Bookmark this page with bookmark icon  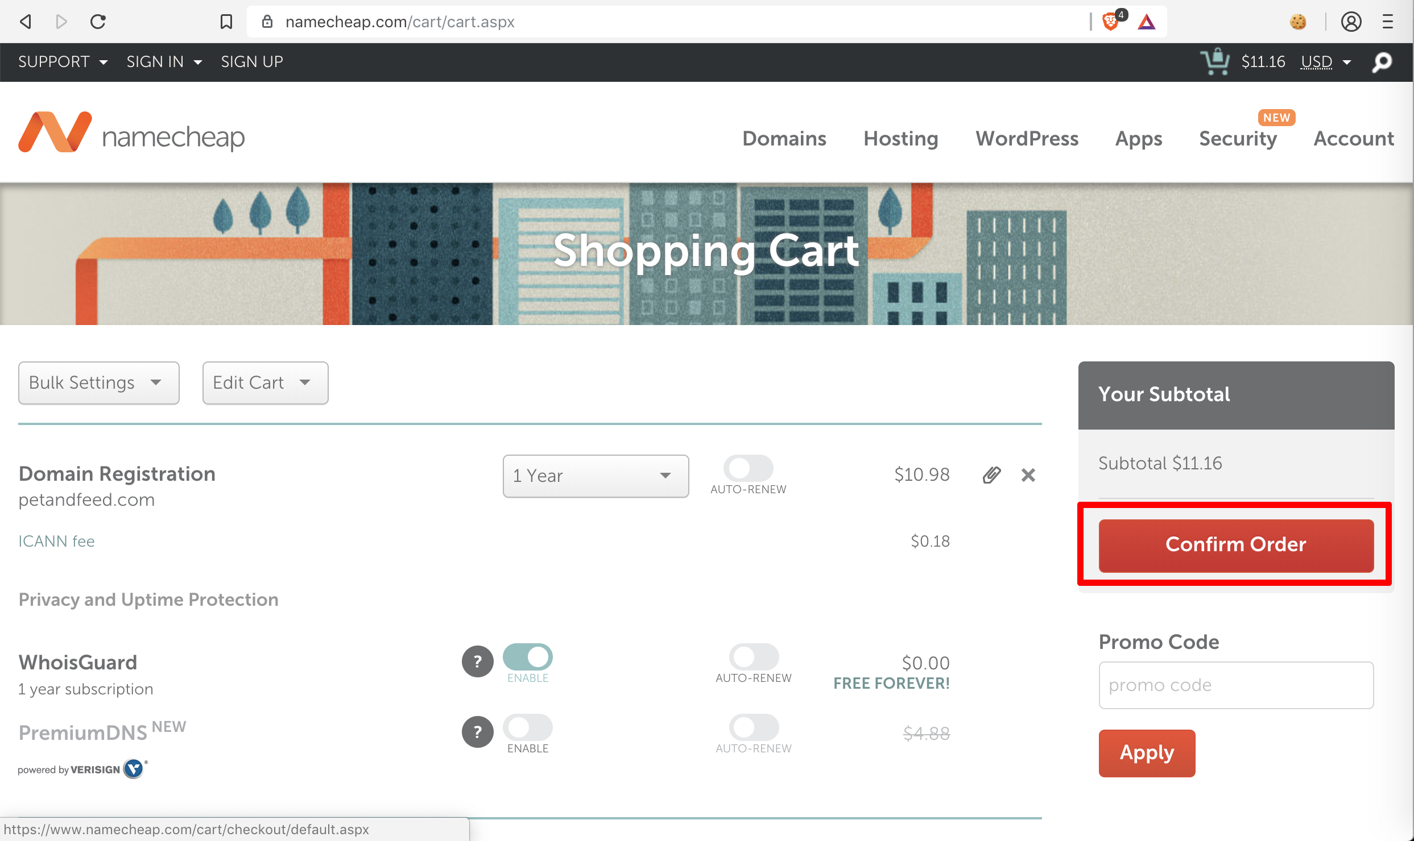226,22
